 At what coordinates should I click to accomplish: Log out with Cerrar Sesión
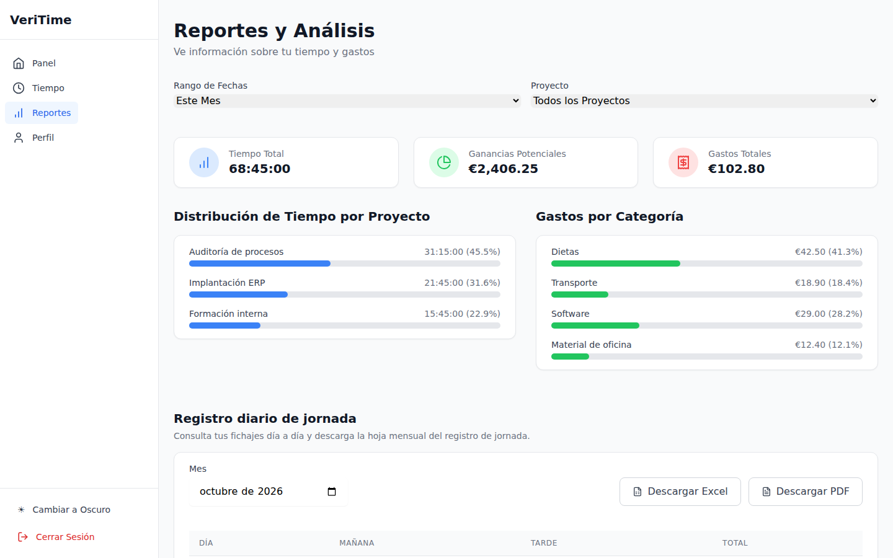pos(56,537)
